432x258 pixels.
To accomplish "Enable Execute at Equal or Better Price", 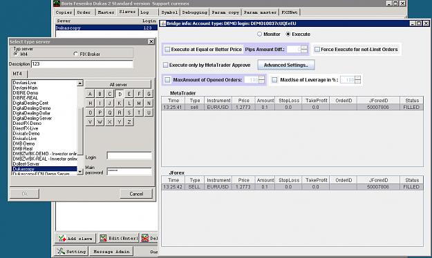I will point(167,50).
